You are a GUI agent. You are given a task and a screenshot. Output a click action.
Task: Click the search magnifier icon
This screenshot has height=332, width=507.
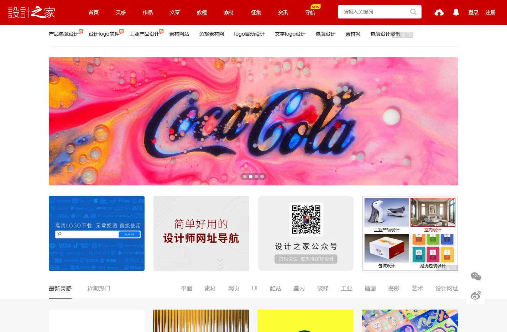413,12
